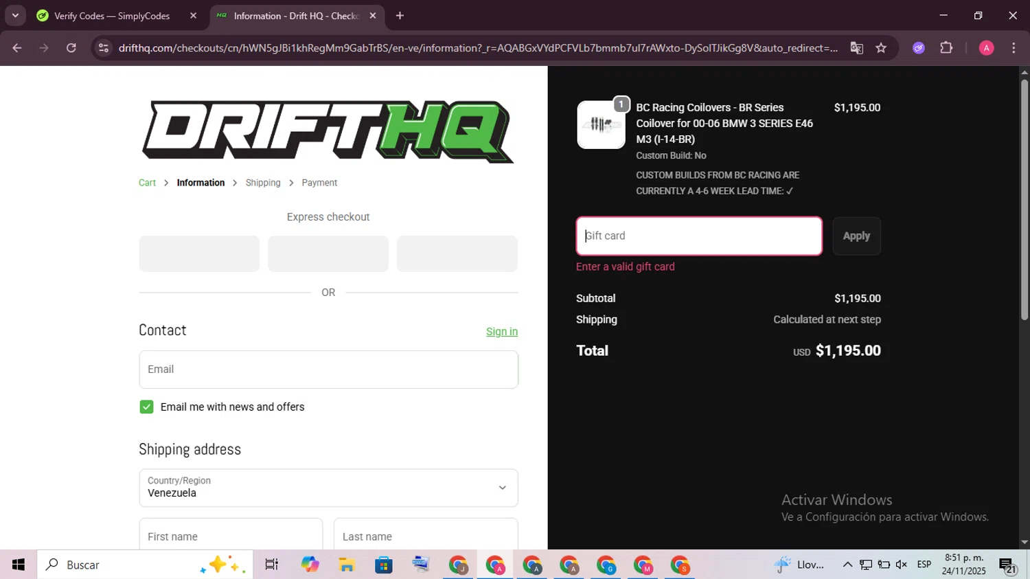Click ESP language indicator
The height and width of the screenshot is (579, 1030).
tap(924, 565)
